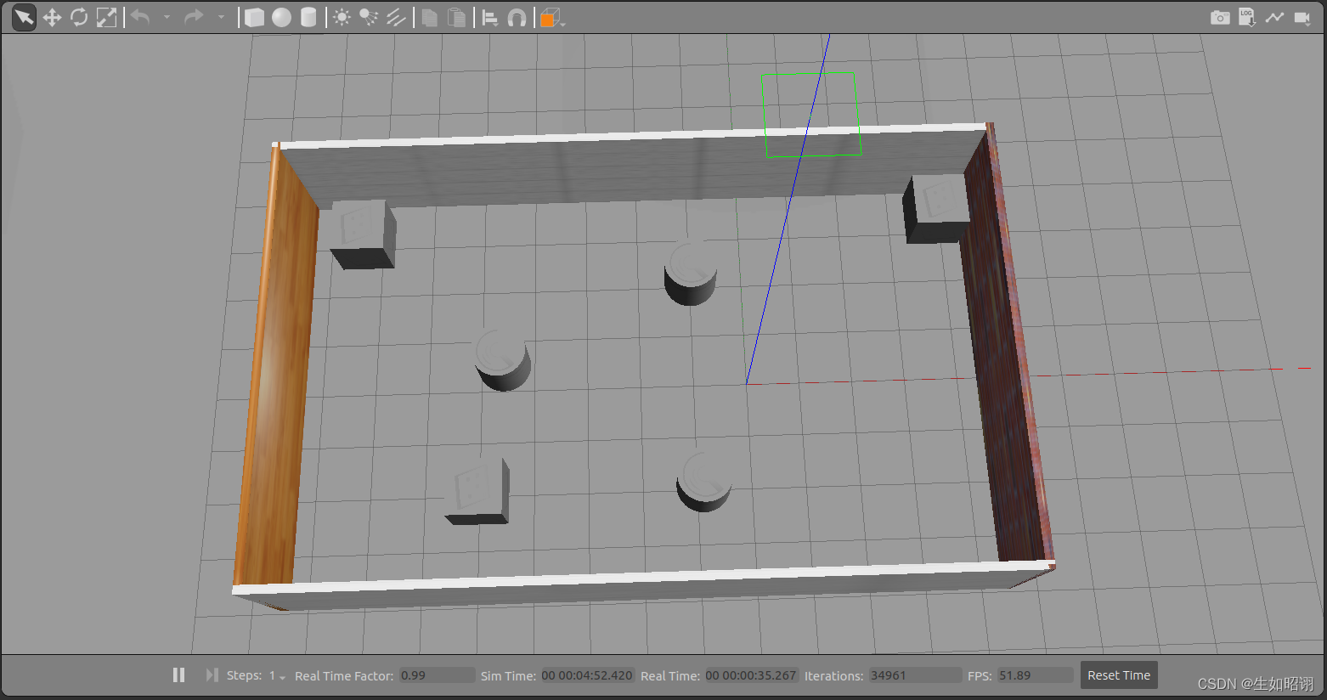The width and height of the screenshot is (1327, 700).
Task: Select the Rotate mode tool
Action: click(x=79, y=17)
